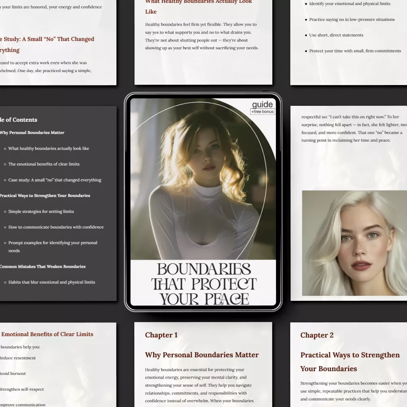Screen dimensions: 407x407
Task: Click the "Practice saying no in low-pressure situations" bullet
Action: click(352, 20)
